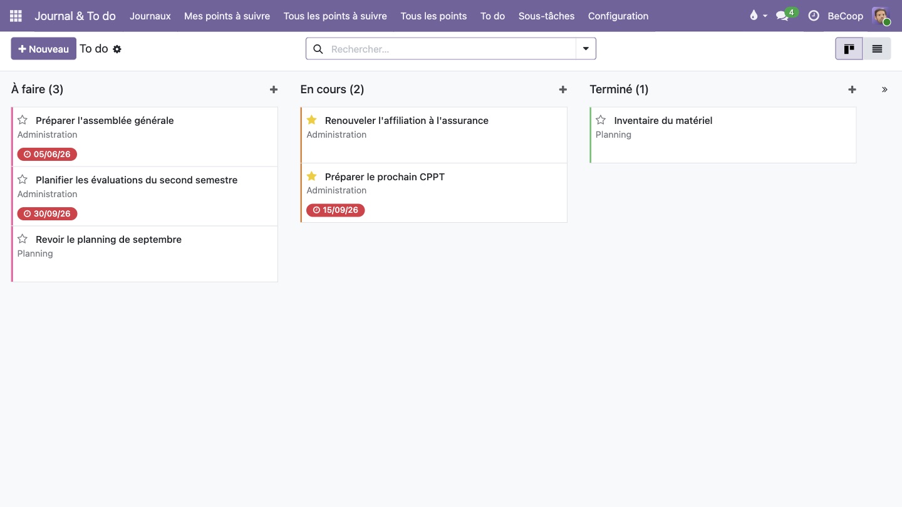Viewport: 902px width, 507px height.
Task: Add a card in À faire column
Action: point(274,90)
